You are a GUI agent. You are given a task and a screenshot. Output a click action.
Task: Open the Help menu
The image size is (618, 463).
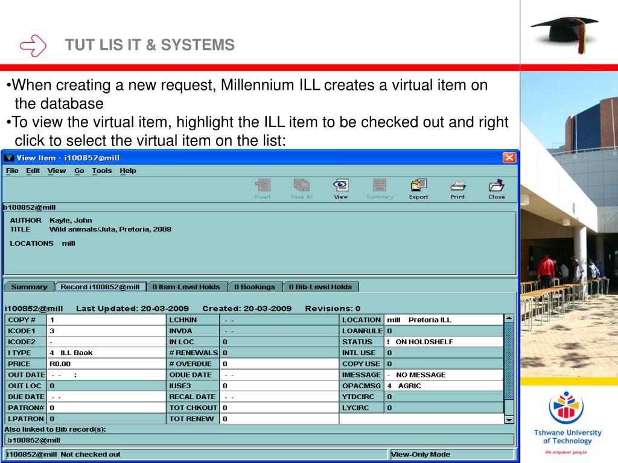tap(128, 171)
